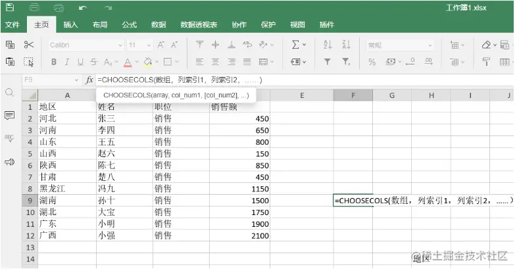The height and width of the screenshot is (271, 517).
Task: Decrease the font size
Action: [174, 45]
